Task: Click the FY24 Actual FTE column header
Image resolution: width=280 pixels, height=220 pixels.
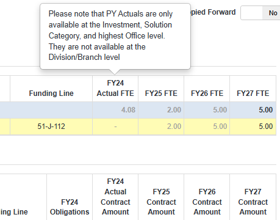Action: (115, 88)
